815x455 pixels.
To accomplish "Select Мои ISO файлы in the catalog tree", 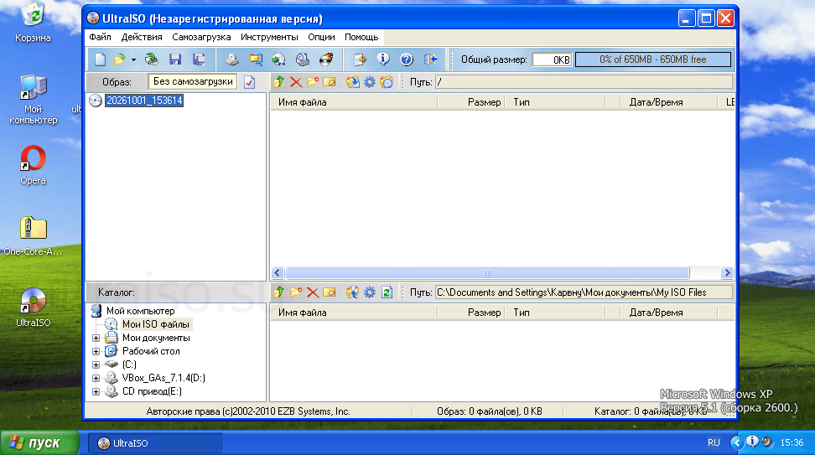I will click(155, 324).
